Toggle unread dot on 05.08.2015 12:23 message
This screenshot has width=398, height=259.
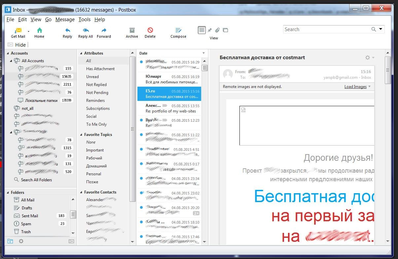pyautogui.click(x=141, y=120)
